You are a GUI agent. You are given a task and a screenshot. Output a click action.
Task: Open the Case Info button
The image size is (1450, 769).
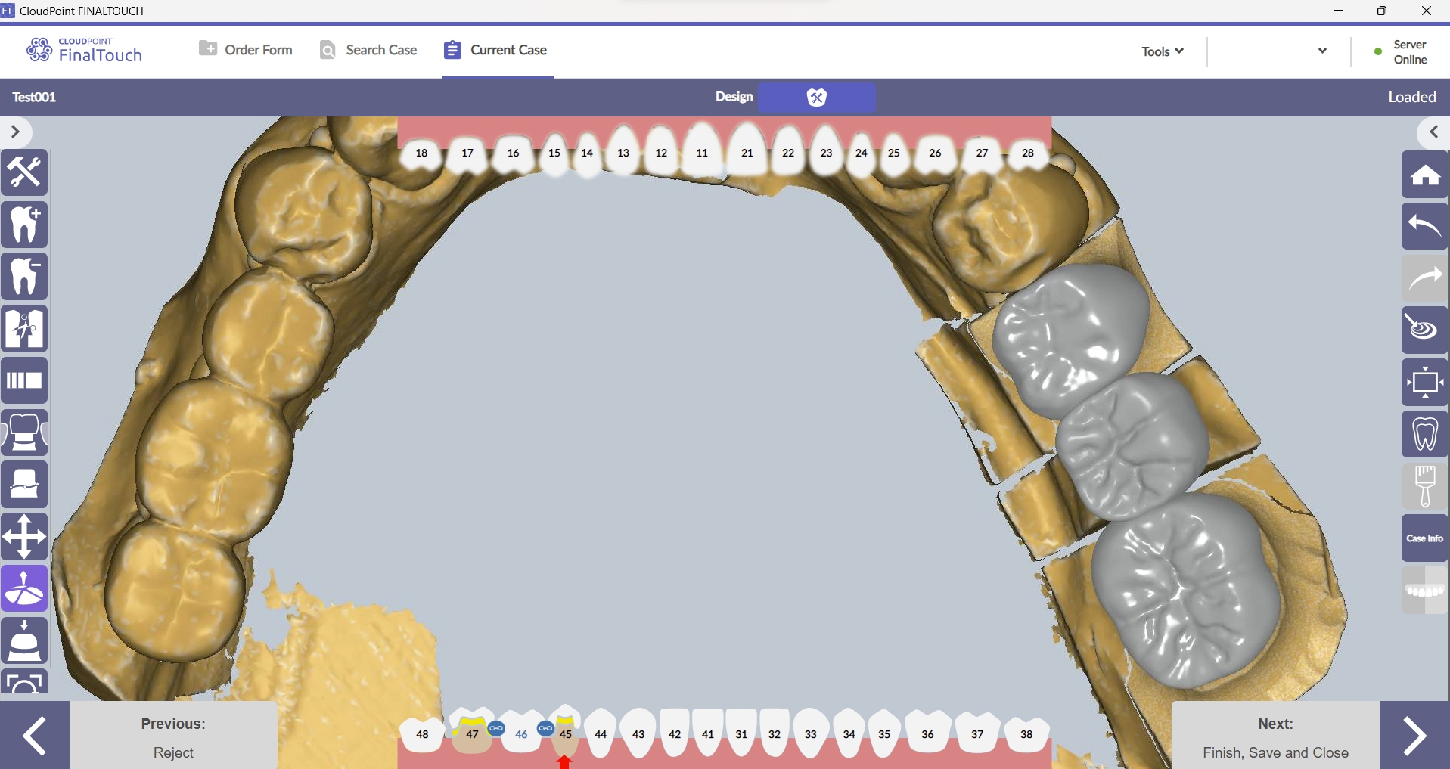[x=1424, y=538]
